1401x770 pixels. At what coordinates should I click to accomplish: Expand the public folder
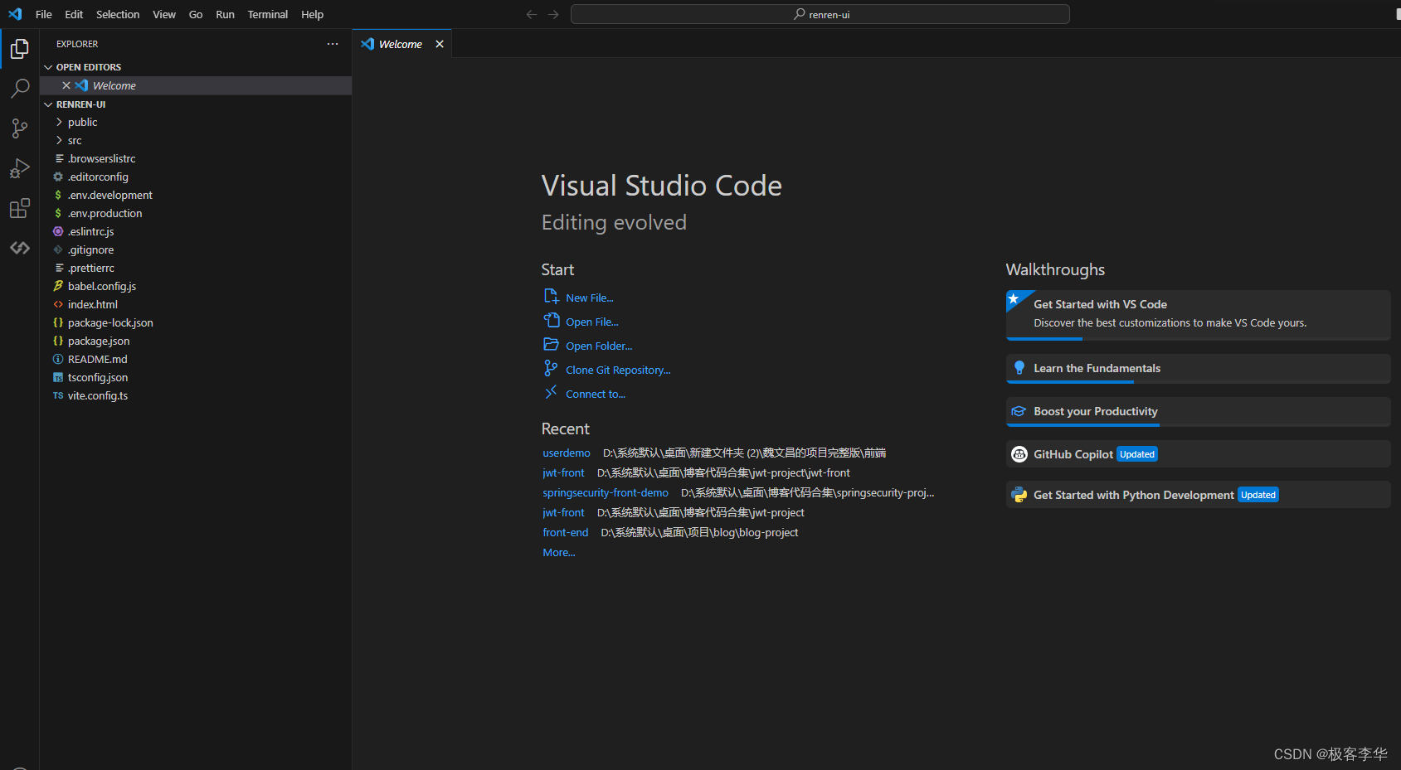[82, 122]
